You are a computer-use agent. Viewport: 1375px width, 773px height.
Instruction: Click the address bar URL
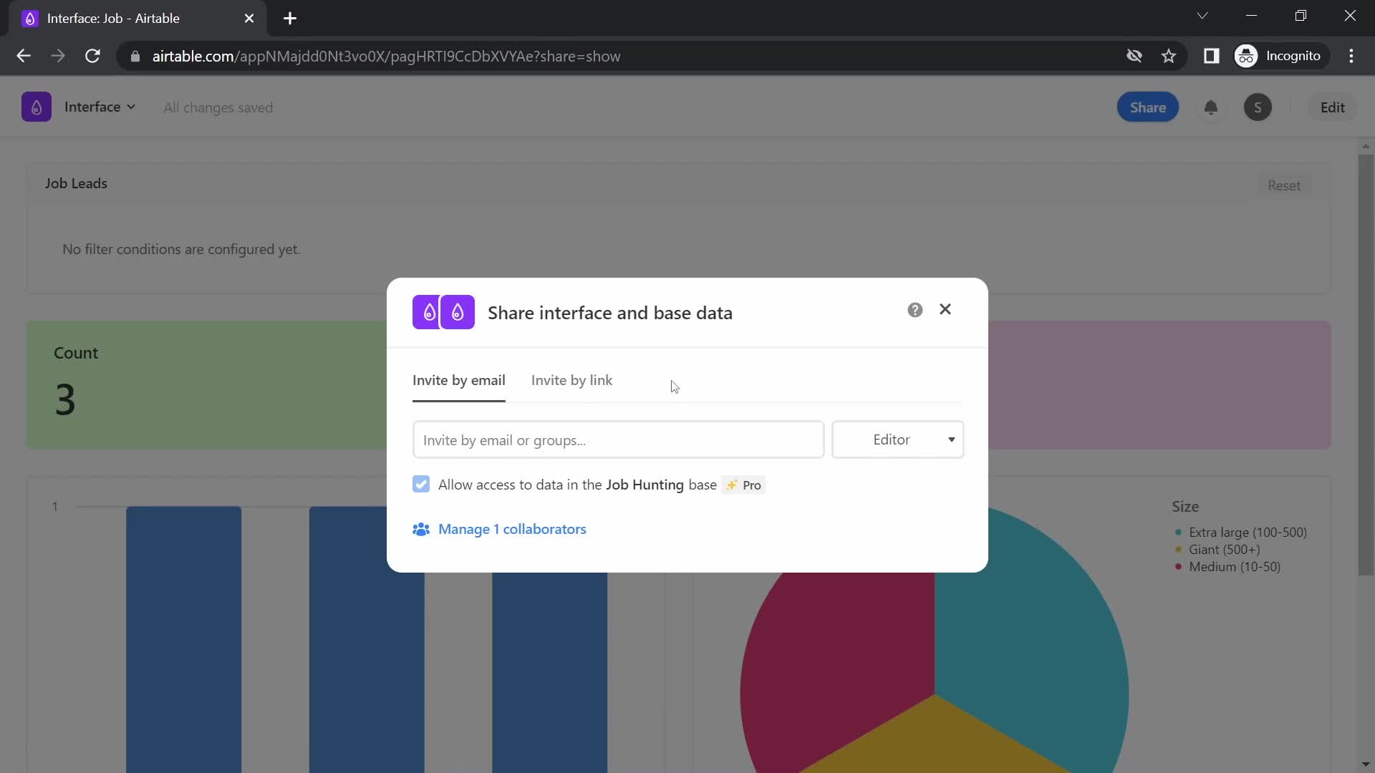tap(386, 57)
